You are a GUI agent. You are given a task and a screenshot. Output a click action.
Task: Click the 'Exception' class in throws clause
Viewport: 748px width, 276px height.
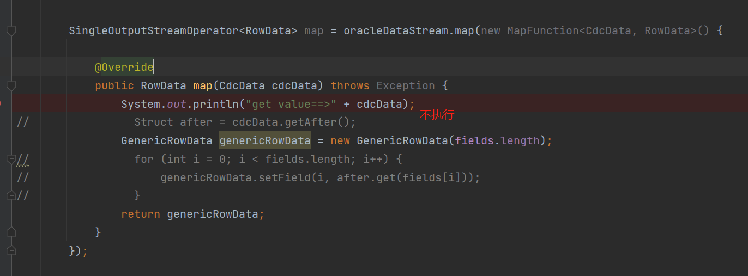(x=405, y=86)
